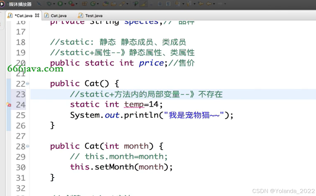Open the Next Annotation dropdown arrow

[183, 4]
